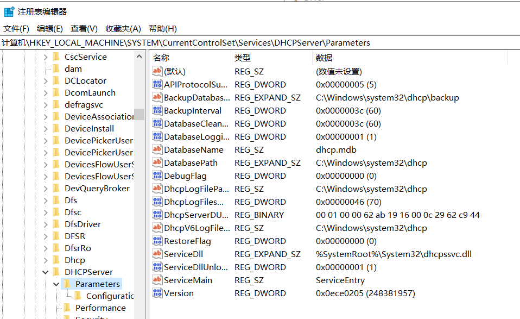Select the Performance key in tree
Viewport: 520px width, 319px height.
click(100, 308)
